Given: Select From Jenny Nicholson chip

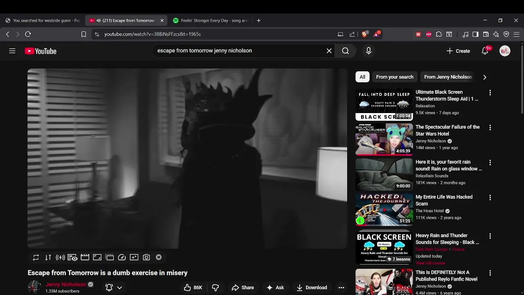Looking at the screenshot, I should click(448, 77).
